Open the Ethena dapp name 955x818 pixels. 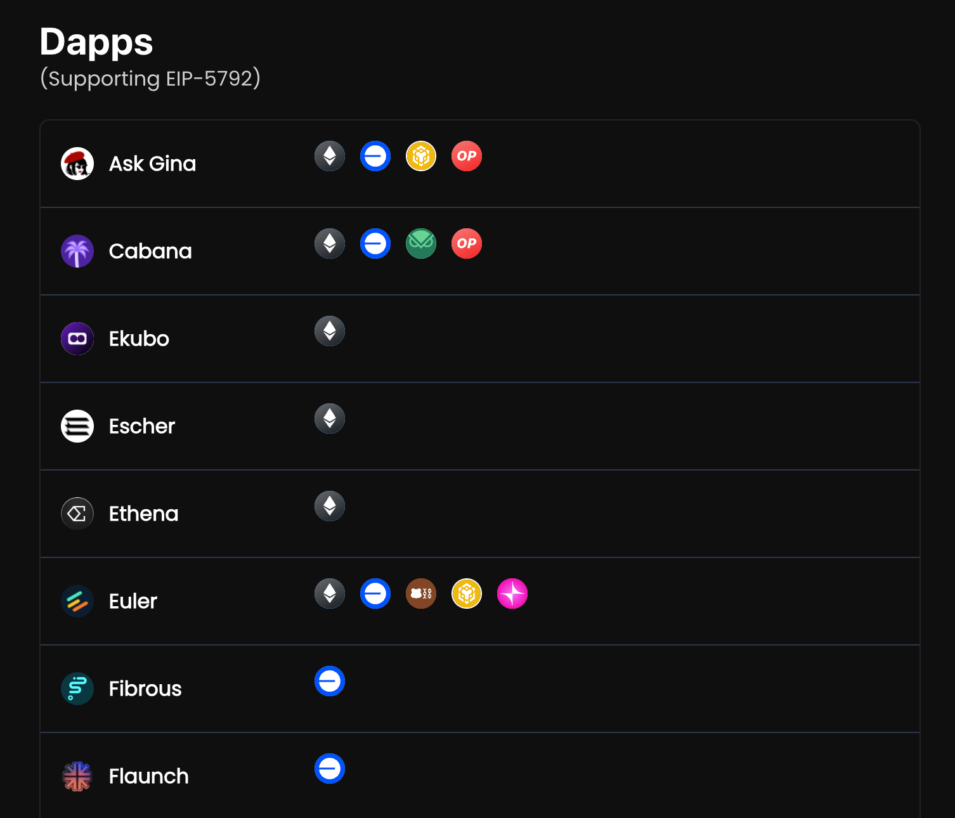pyautogui.click(x=143, y=514)
